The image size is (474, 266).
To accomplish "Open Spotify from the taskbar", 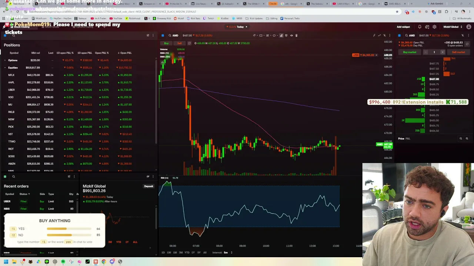I will [x=63, y=262].
